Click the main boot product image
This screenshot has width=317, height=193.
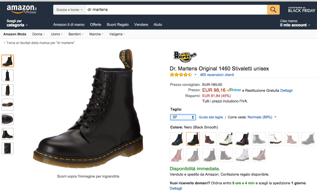(x=88, y=109)
